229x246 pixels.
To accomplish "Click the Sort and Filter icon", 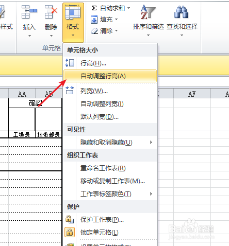I will point(148,12).
